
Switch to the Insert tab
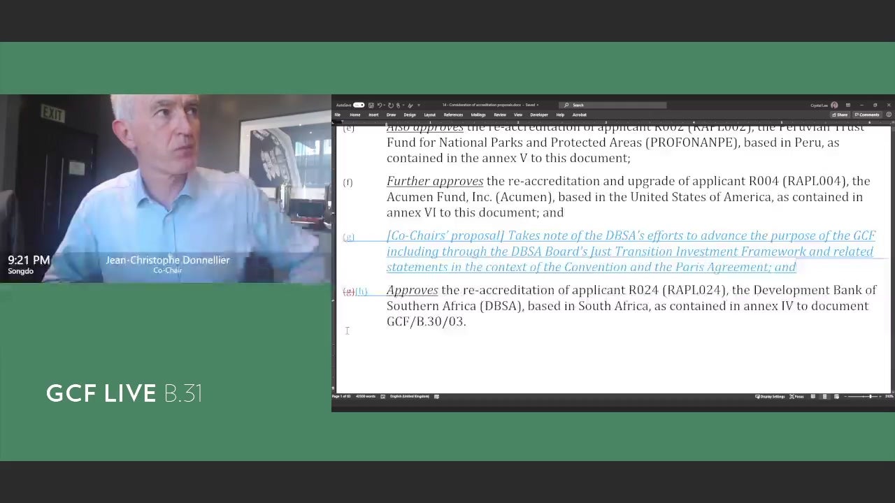373,115
